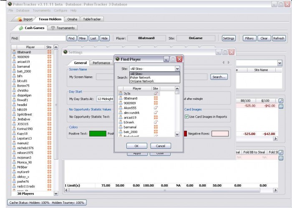Screen dimensions: 292x208
Task: Open the Site dropdown in Find Player
Action: click(177, 69)
